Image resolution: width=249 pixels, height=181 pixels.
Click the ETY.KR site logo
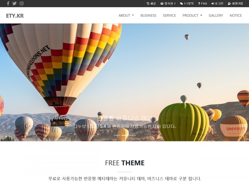[15, 16]
